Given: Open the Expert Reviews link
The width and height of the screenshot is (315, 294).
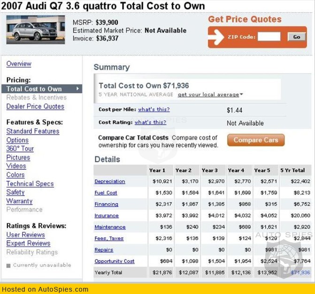Looking at the screenshot, I should (x=28, y=243).
